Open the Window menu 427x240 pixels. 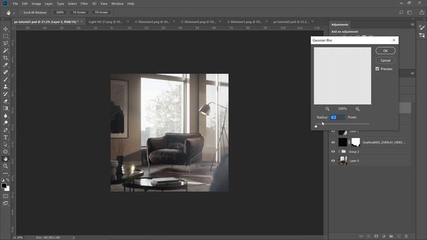pos(117,4)
